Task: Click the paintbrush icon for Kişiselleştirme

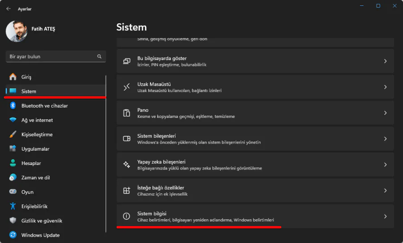Action: (x=13, y=135)
